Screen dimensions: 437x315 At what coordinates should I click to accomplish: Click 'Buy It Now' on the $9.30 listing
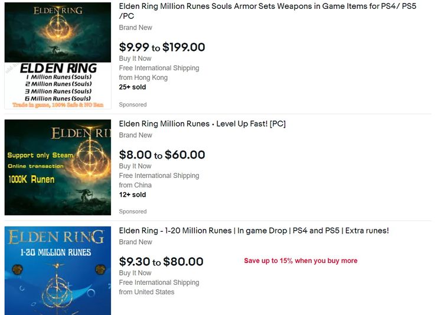click(x=135, y=273)
